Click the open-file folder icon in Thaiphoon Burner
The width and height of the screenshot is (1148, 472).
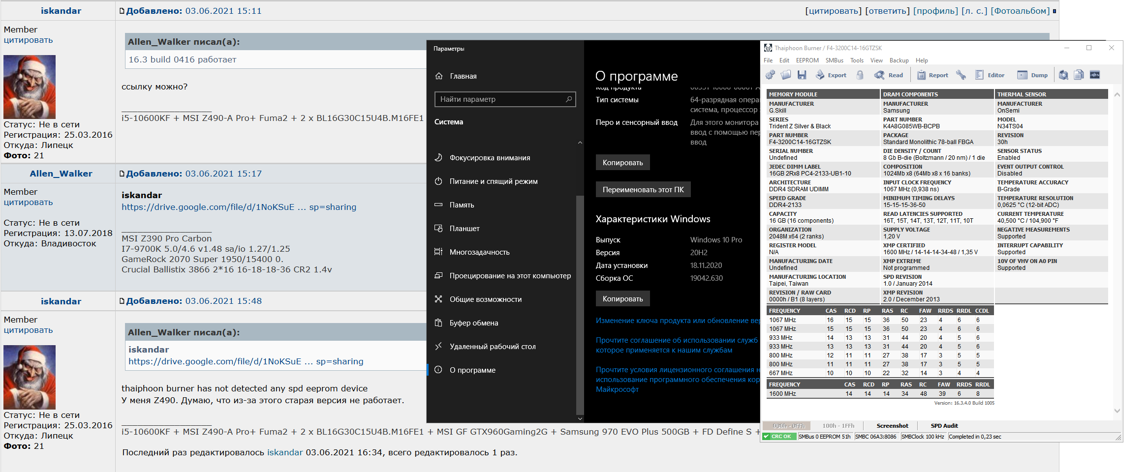click(786, 75)
